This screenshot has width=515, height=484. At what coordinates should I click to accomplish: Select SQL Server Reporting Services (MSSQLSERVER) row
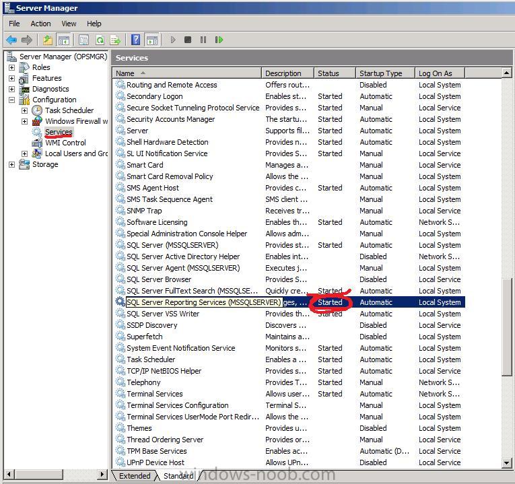[290, 302]
